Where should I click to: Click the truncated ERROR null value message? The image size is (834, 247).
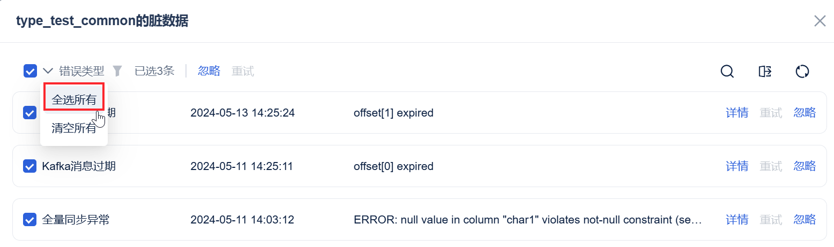(528, 220)
